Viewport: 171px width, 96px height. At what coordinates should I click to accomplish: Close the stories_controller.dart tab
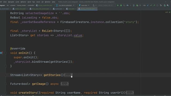96,9
